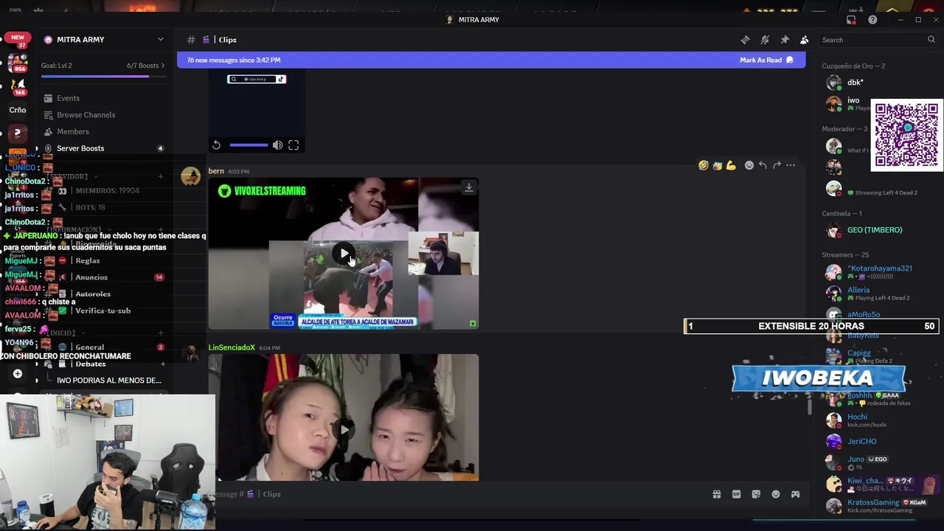This screenshot has width=944, height=531.
Task: Open the emoji picker in message bar
Action: point(776,494)
